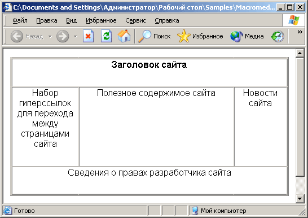308x218 pixels.
Task: Open the Сервис menu
Action: (x=135, y=20)
